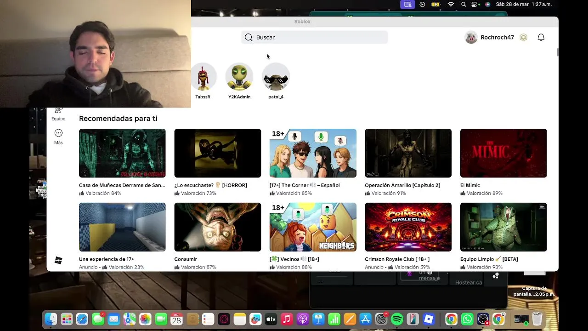Image resolution: width=588 pixels, height=331 pixels.
Task: Click the 'El Mimic' game title
Action: 470,185
